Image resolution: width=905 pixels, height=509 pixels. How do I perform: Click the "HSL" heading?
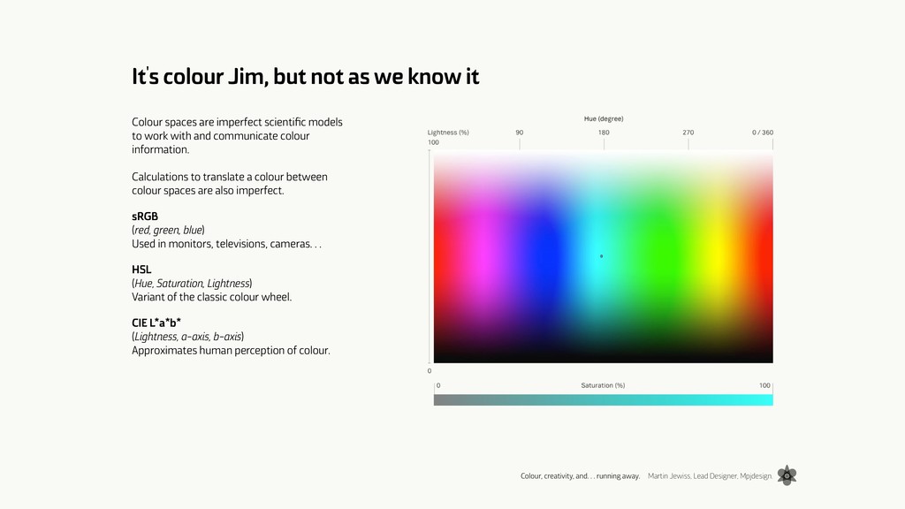141,270
